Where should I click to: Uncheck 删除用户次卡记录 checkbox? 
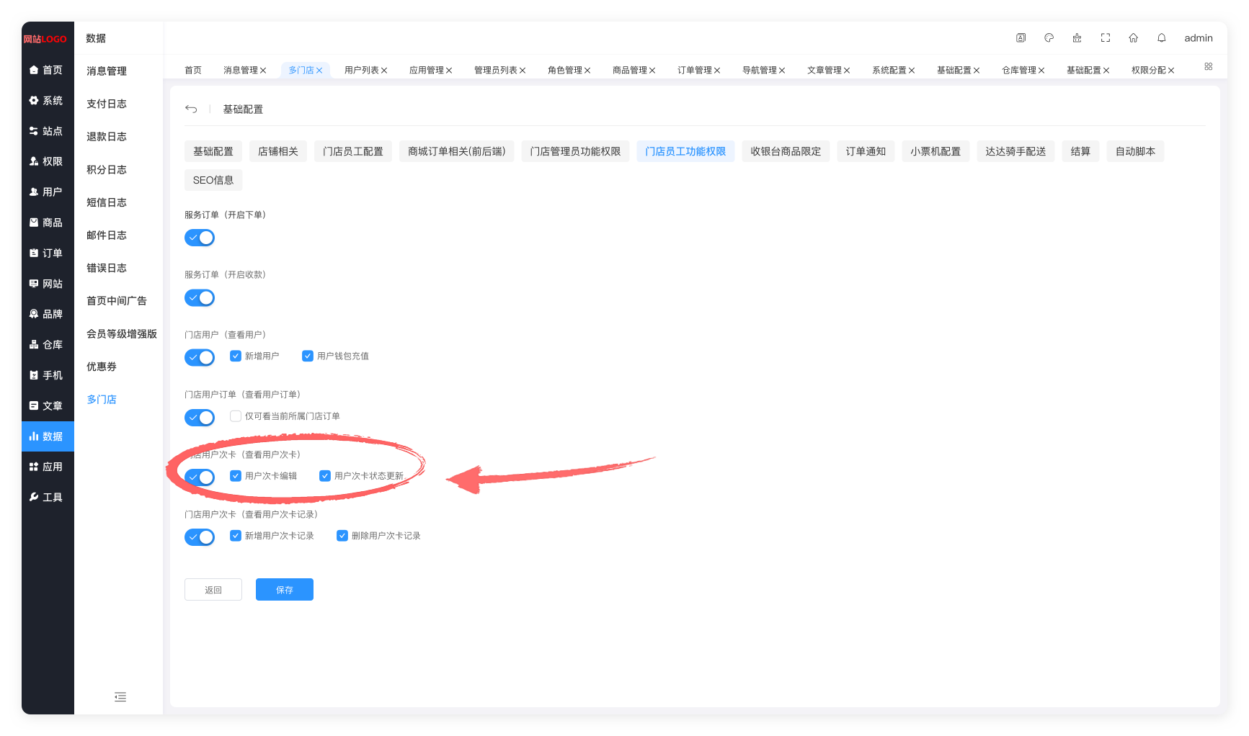tap(342, 536)
